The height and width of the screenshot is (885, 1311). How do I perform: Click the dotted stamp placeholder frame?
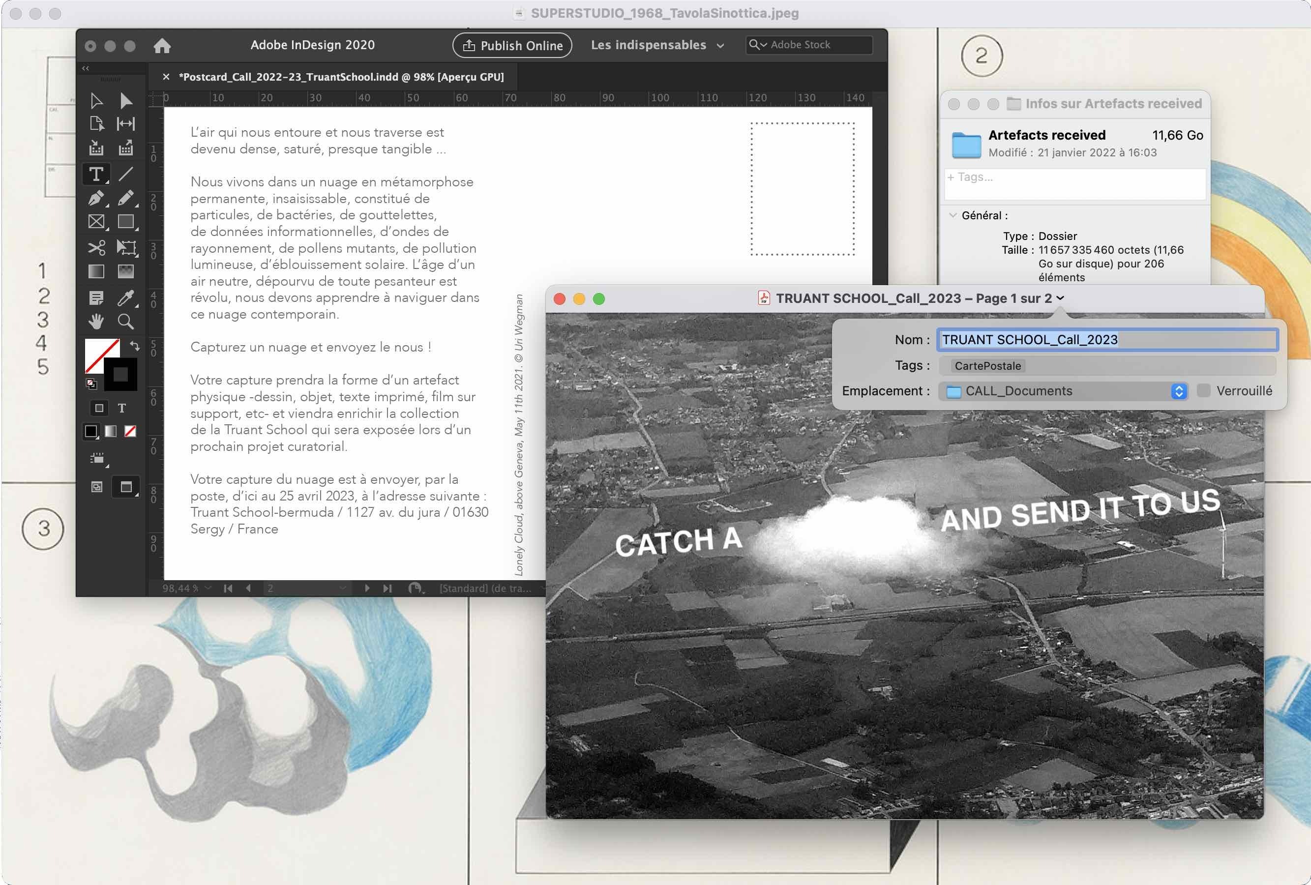tap(802, 189)
